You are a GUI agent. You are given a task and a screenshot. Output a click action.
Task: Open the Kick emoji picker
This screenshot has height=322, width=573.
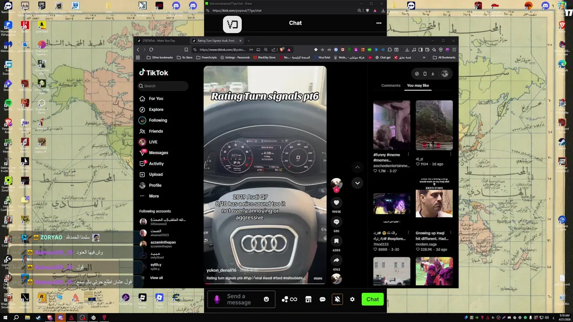266,299
